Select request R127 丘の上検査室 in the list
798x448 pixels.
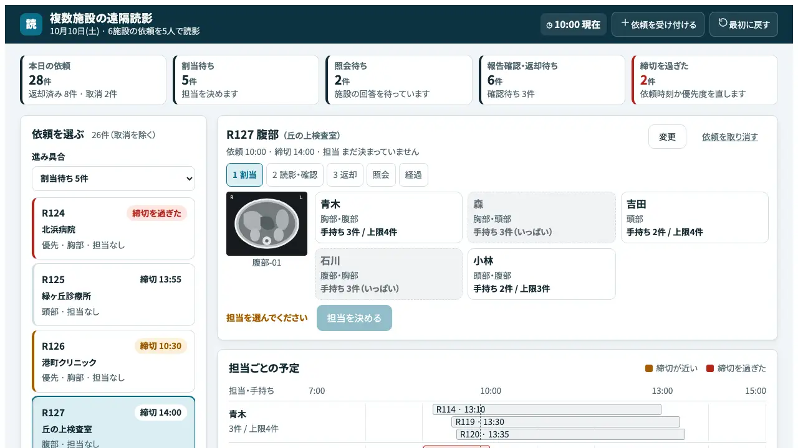click(x=113, y=423)
